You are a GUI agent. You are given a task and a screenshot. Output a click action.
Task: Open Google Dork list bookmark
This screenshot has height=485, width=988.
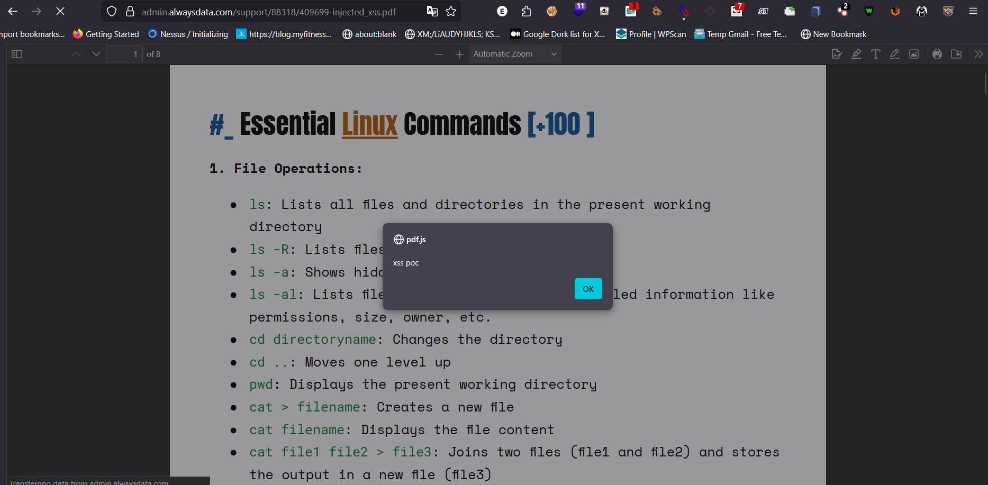click(558, 34)
